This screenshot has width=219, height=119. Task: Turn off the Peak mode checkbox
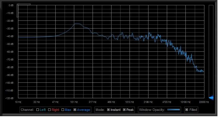124,110
